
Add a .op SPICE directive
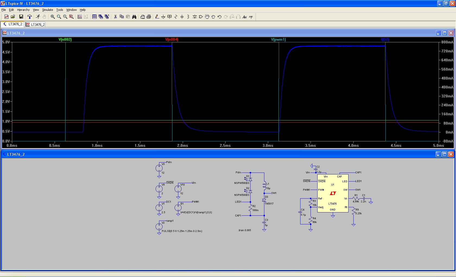(x=251, y=17)
